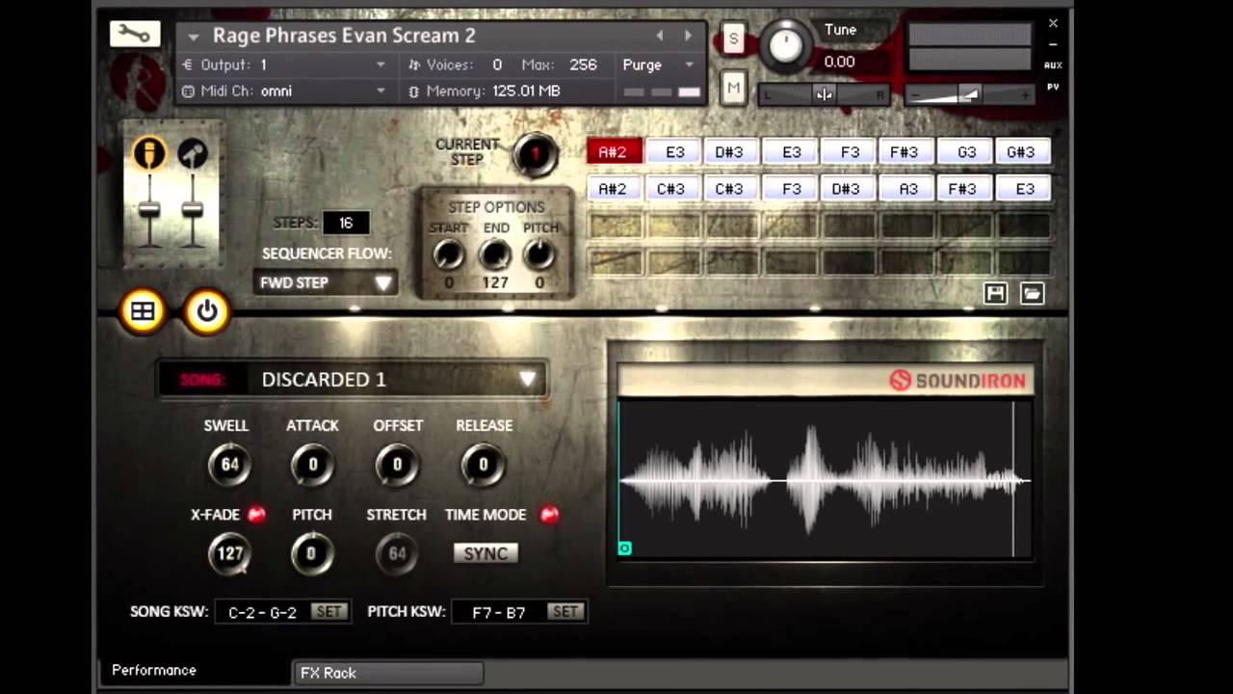Save the sequence with the disk icon

(x=995, y=293)
